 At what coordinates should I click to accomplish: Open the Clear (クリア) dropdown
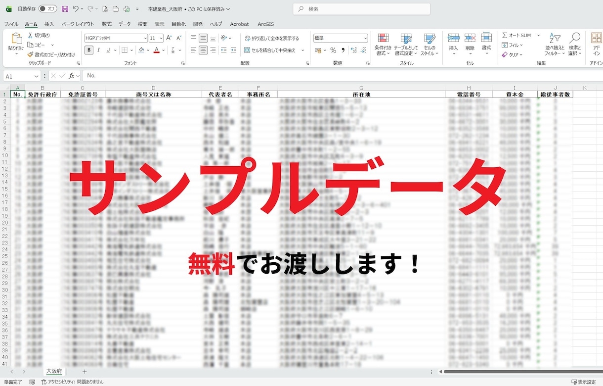pyautogui.click(x=512, y=54)
